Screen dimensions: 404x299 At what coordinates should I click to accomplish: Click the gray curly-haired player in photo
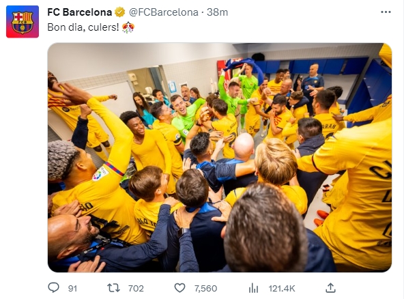(63, 159)
